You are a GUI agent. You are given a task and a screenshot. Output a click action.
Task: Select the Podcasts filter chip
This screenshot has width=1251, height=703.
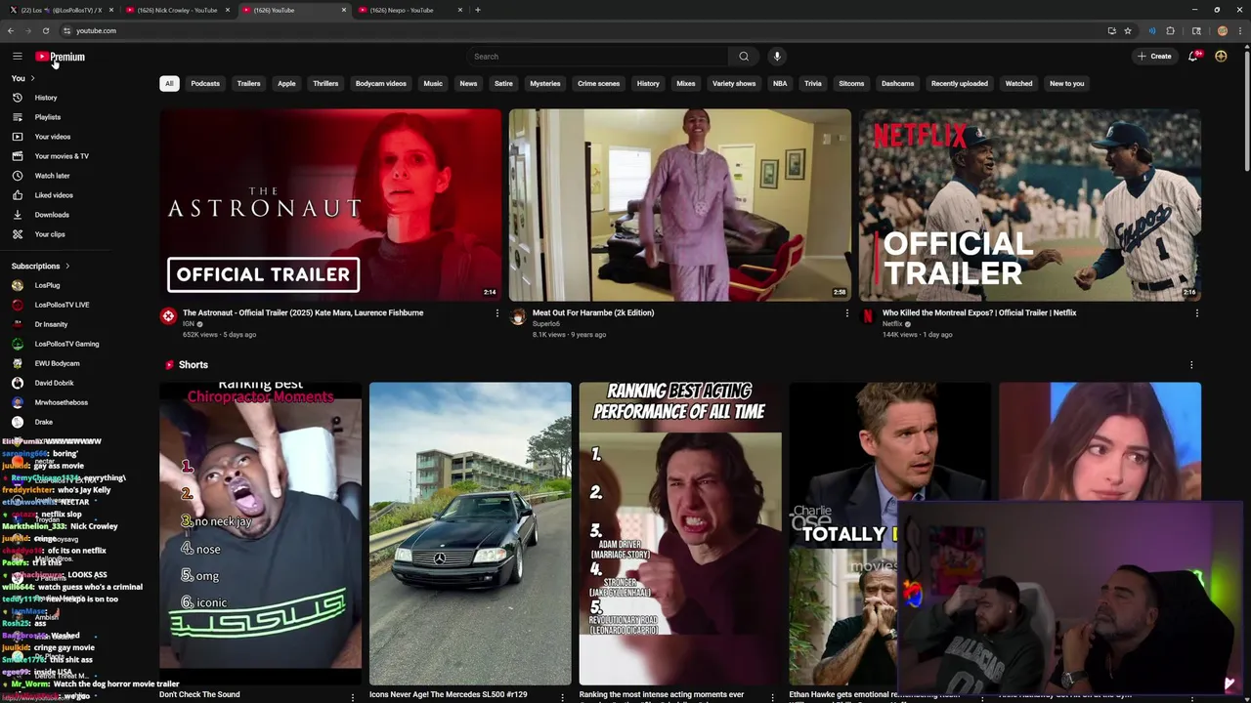[x=205, y=84]
